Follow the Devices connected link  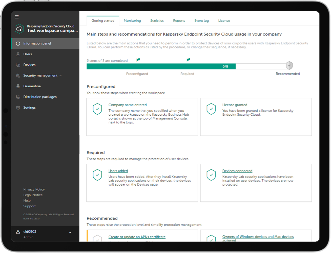click(237, 171)
